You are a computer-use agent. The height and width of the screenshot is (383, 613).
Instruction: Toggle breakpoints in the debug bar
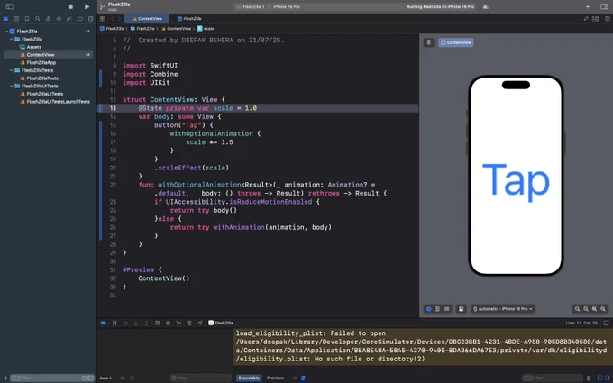(x=103, y=323)
